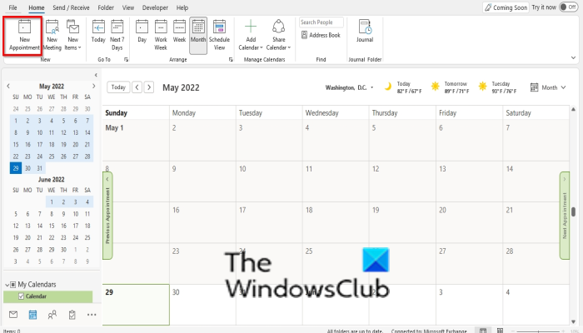Create a New Meeting
Screen dimensions: 583x333
[52, 36]
